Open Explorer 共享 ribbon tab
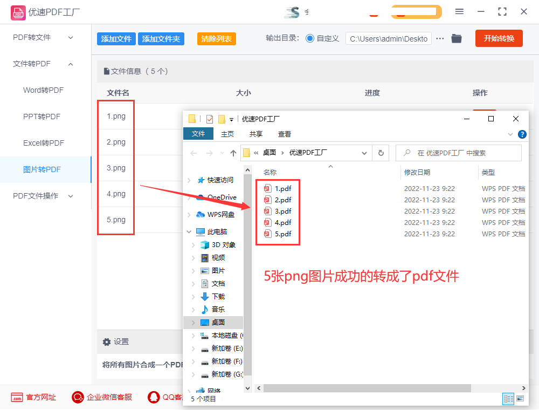Image resolution: width=539 pixels, height=410 pixels. 255,134
